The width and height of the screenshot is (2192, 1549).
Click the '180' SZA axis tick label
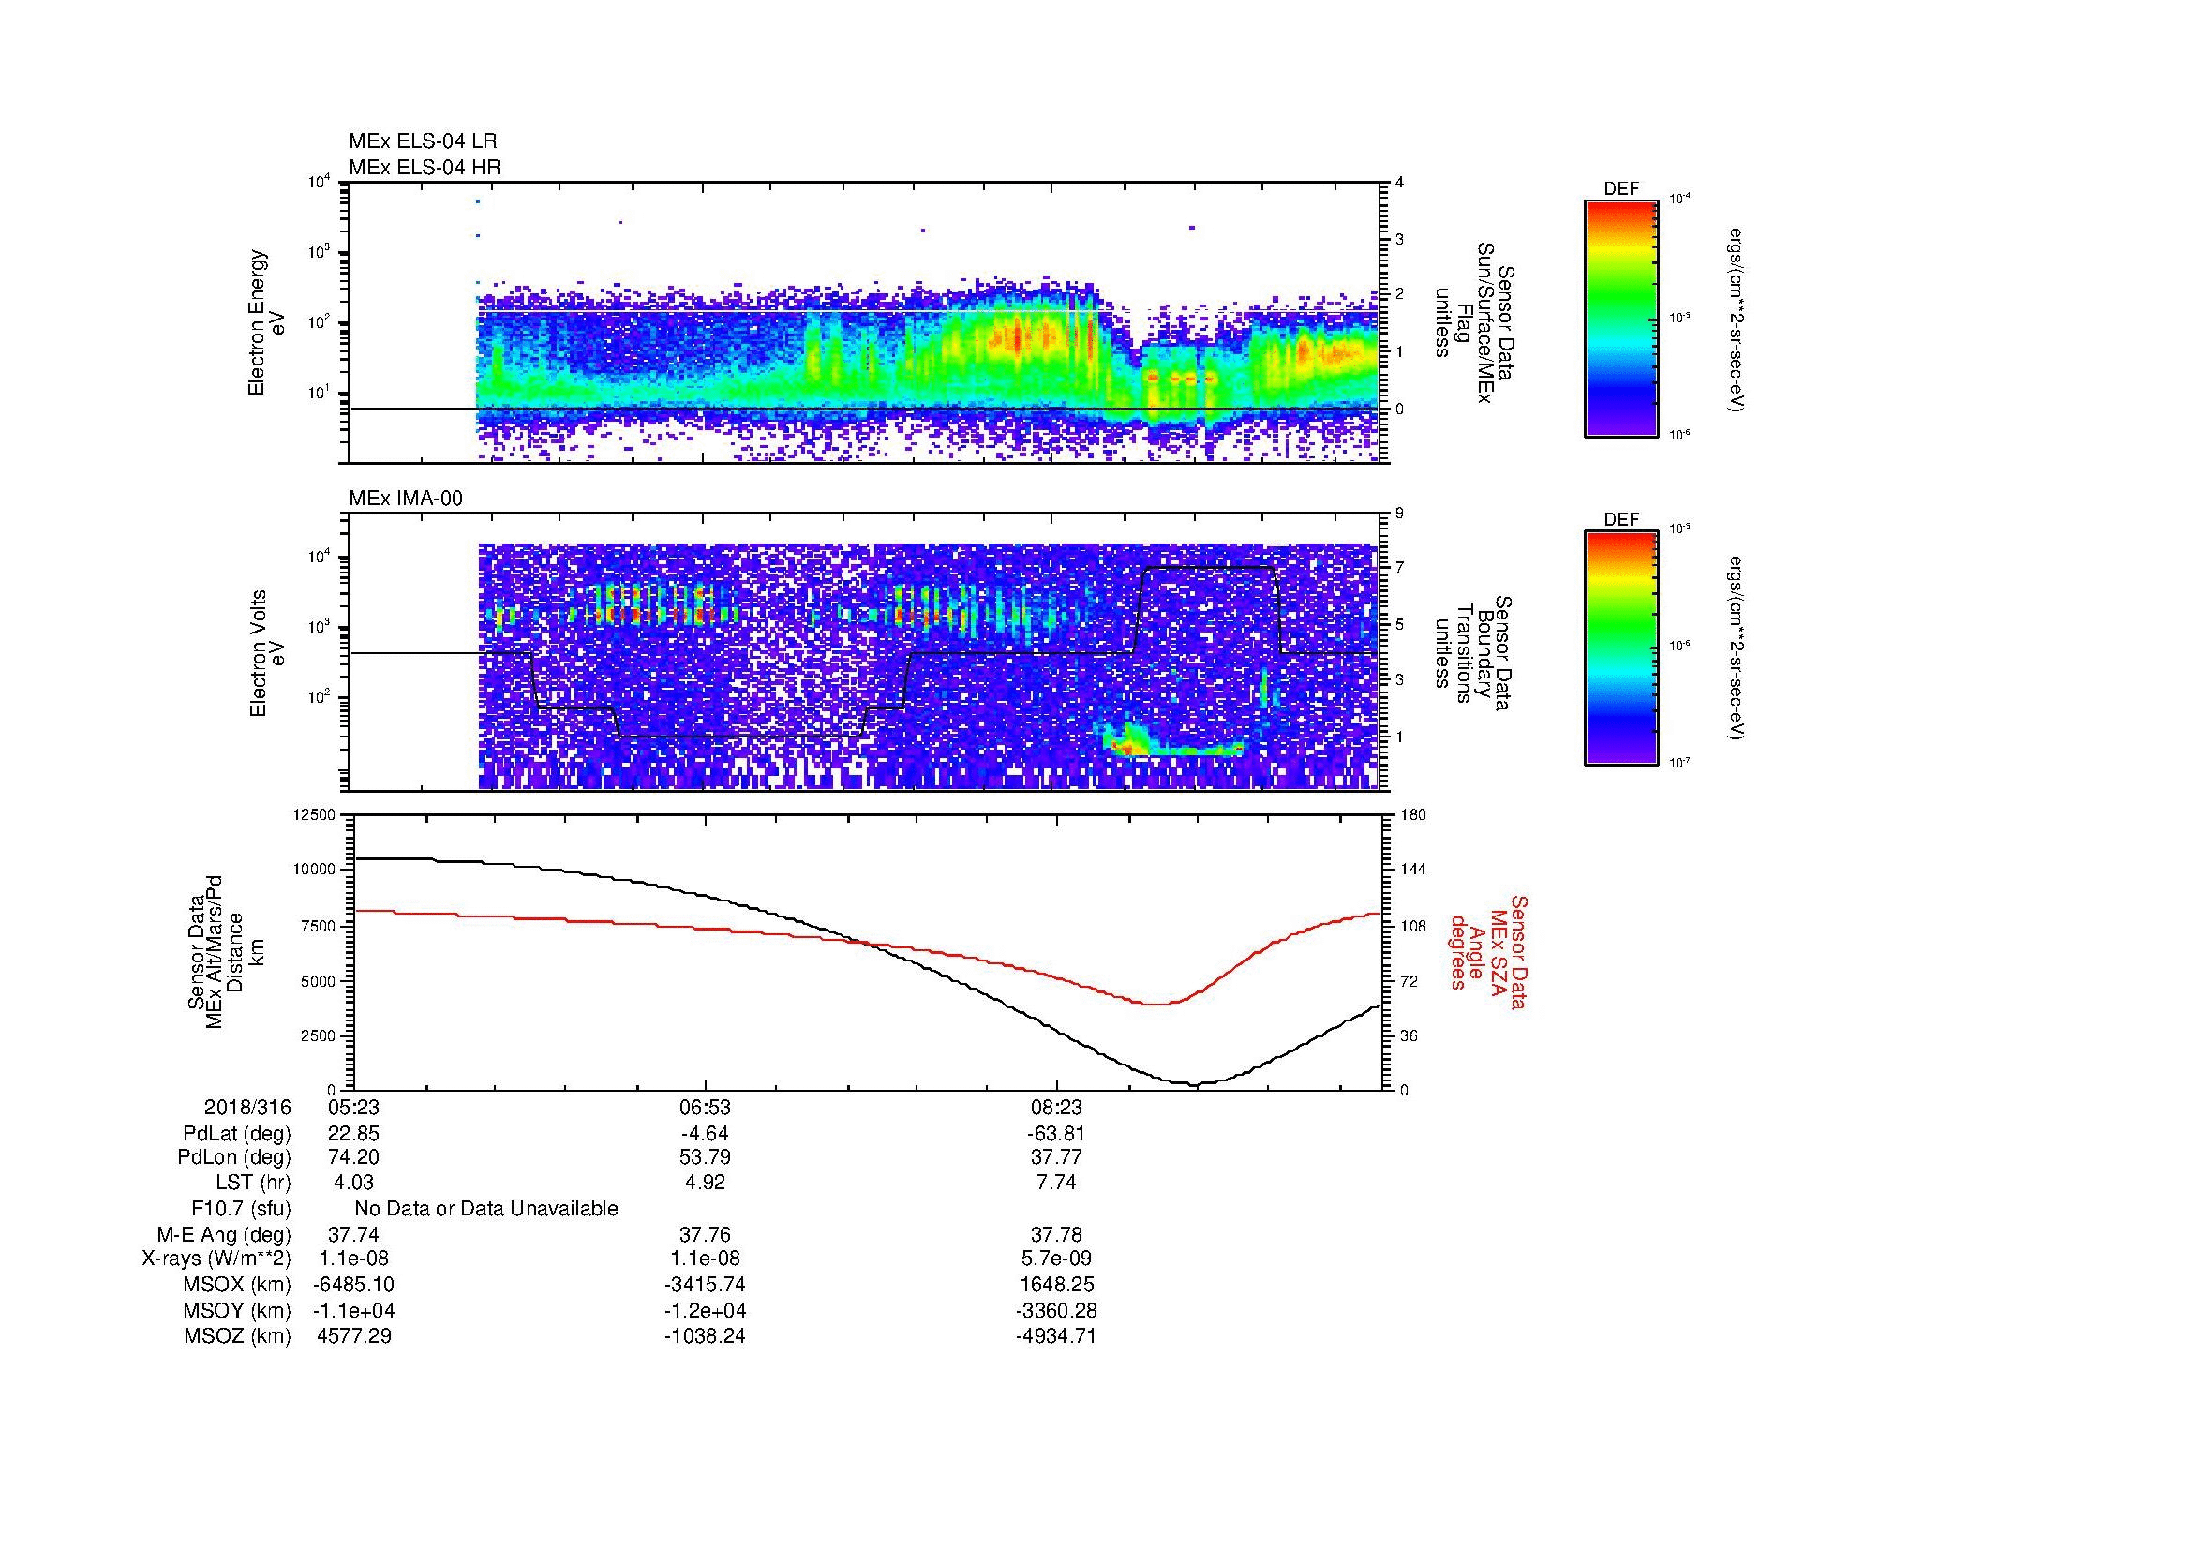pos(1412,814)
